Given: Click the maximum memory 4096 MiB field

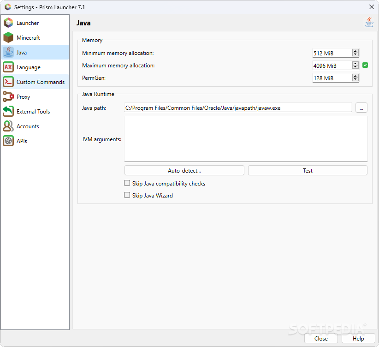Looking at the screenshot, I should tap(332, 66).
